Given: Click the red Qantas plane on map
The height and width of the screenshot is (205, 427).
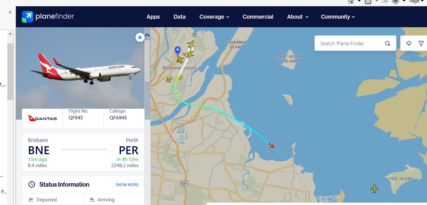Looking at the screenshot, I should 272,145.
